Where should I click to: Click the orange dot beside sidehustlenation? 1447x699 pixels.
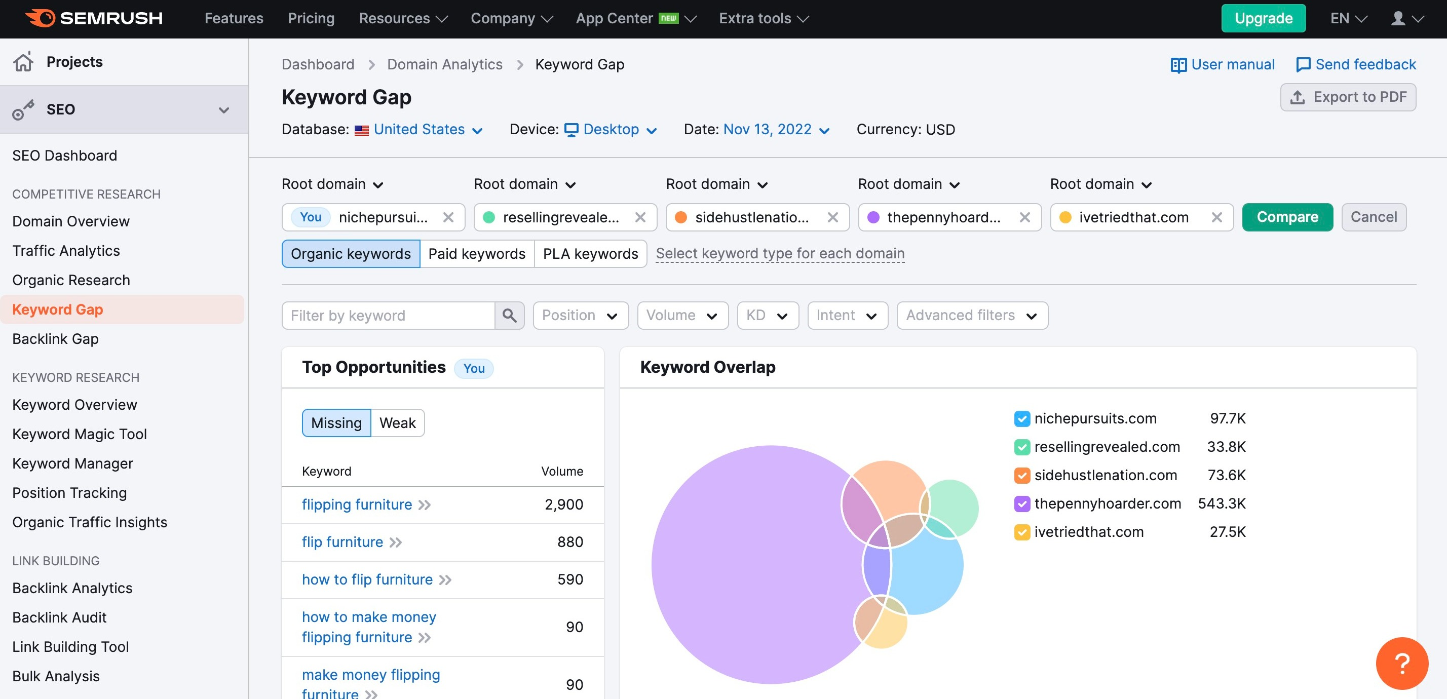tap(681, 217)
